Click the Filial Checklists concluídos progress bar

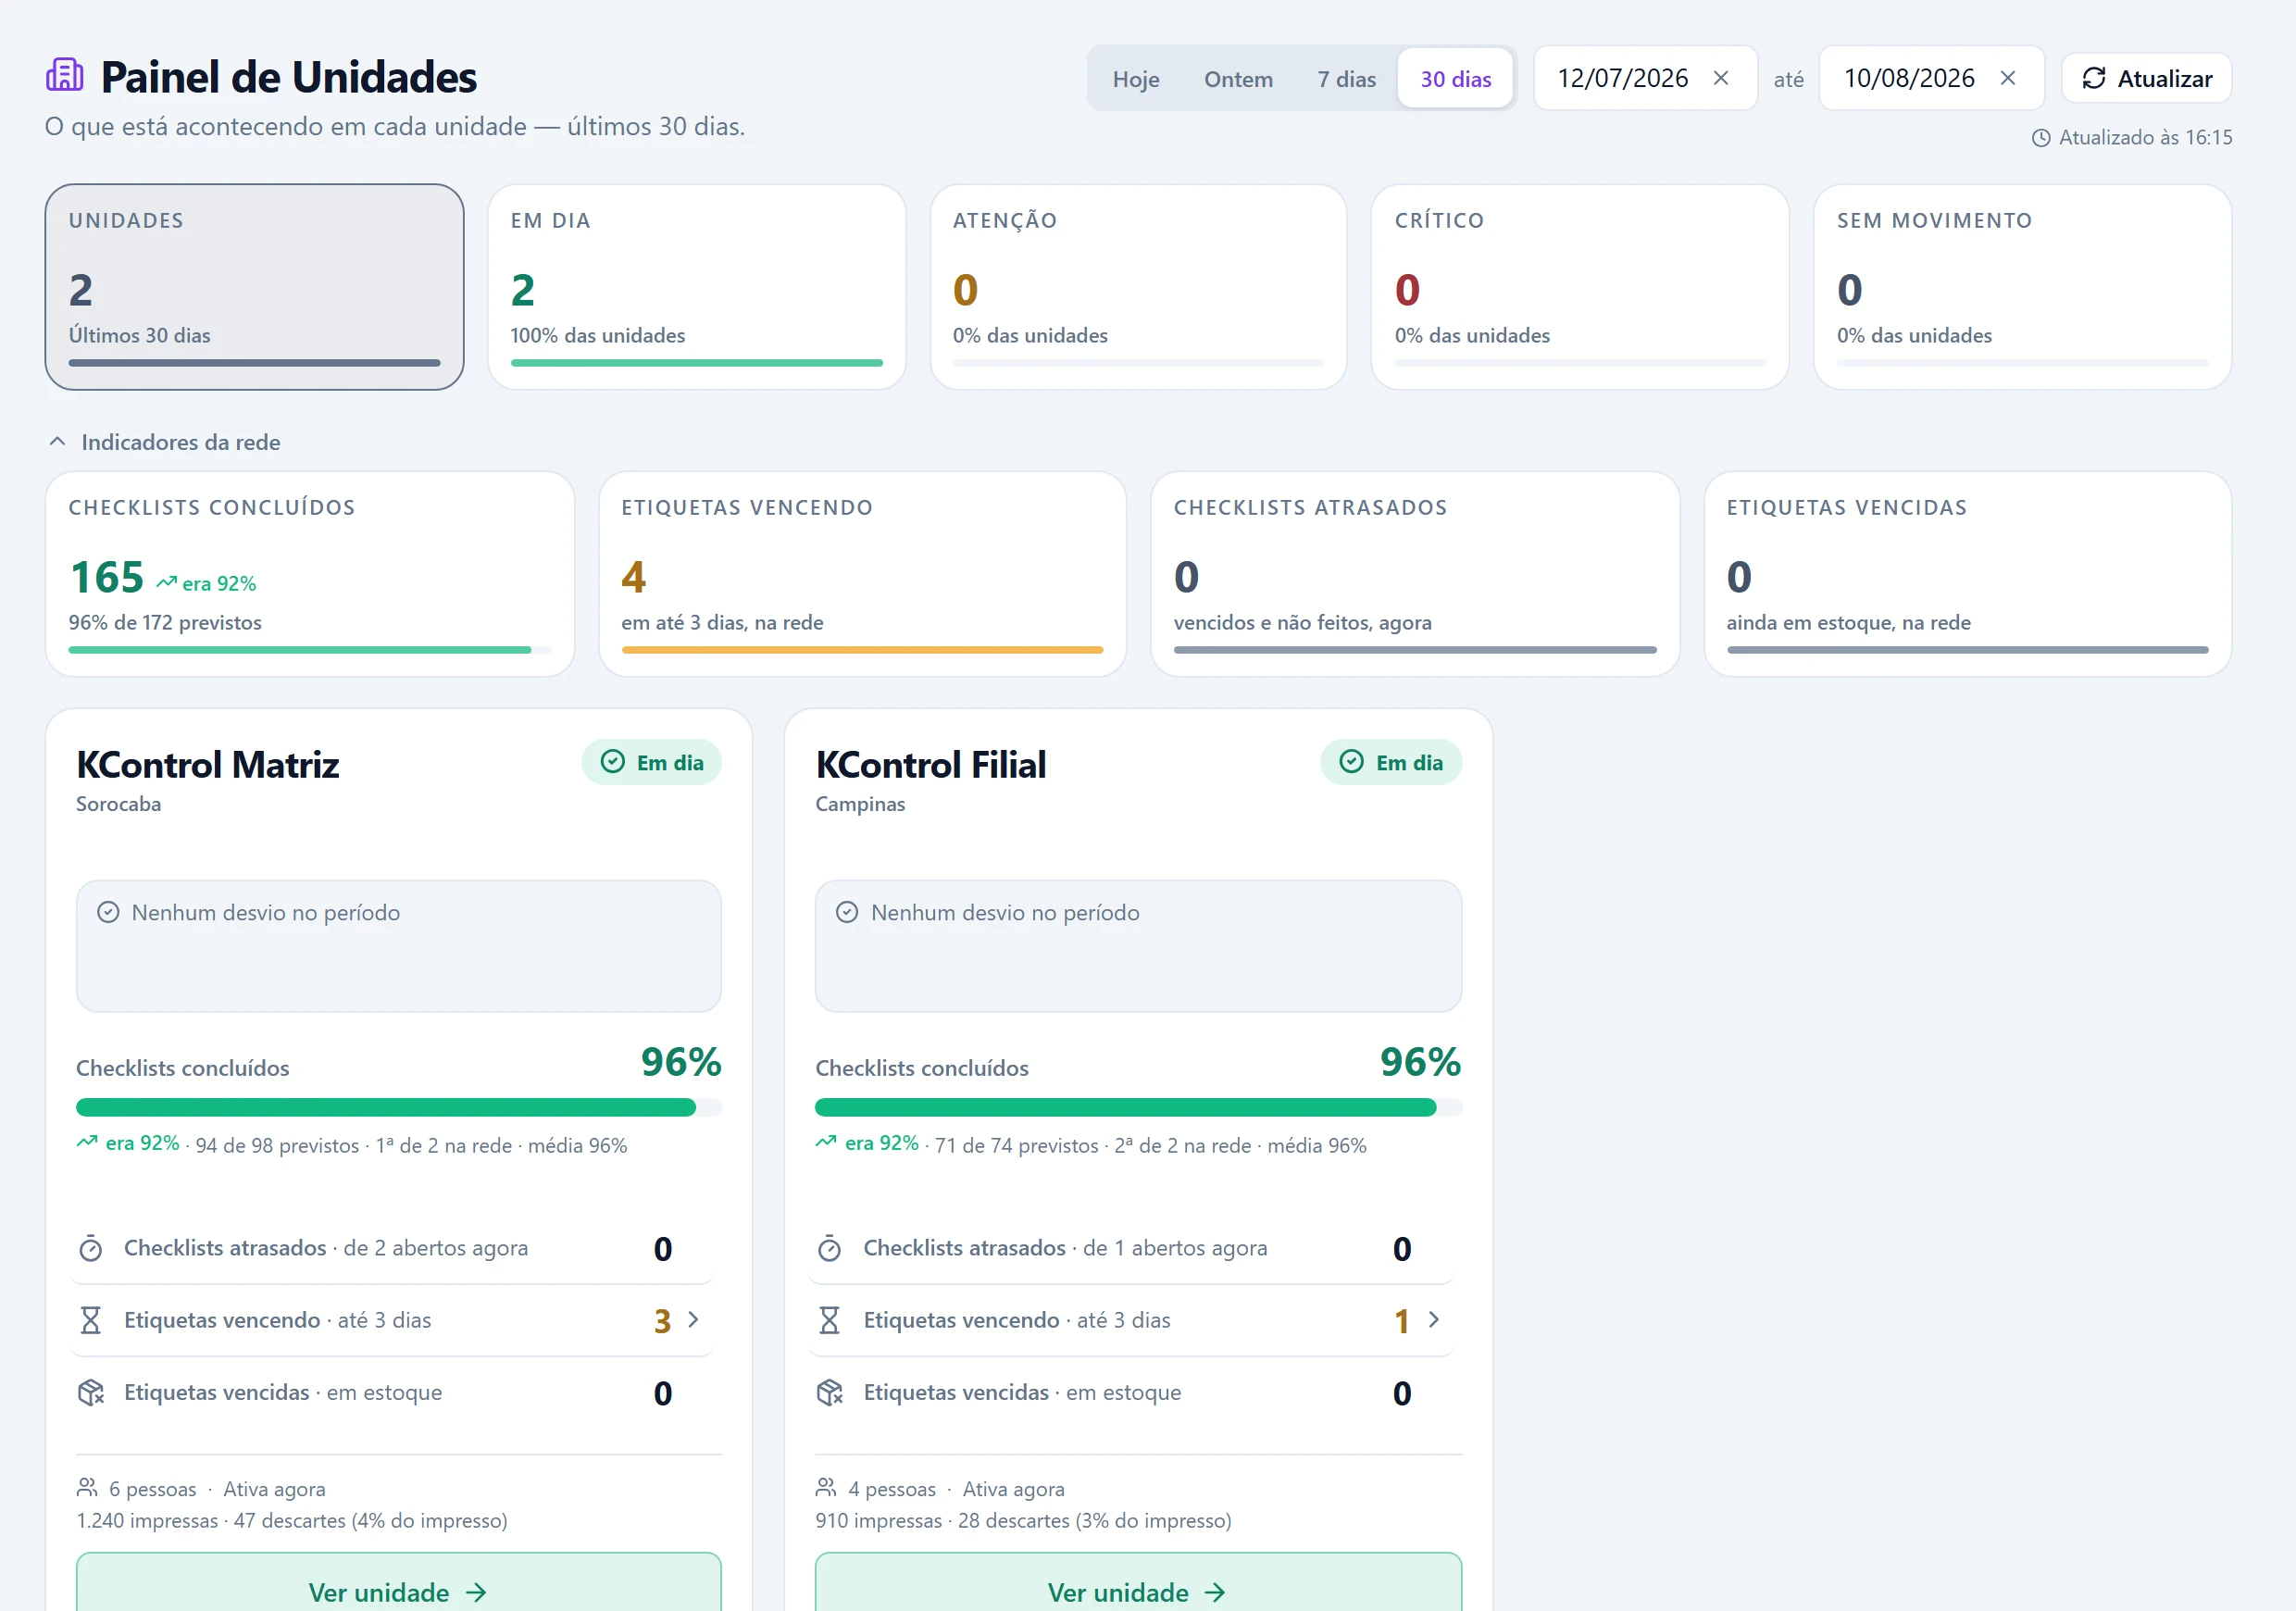tap(1138, 1107)
